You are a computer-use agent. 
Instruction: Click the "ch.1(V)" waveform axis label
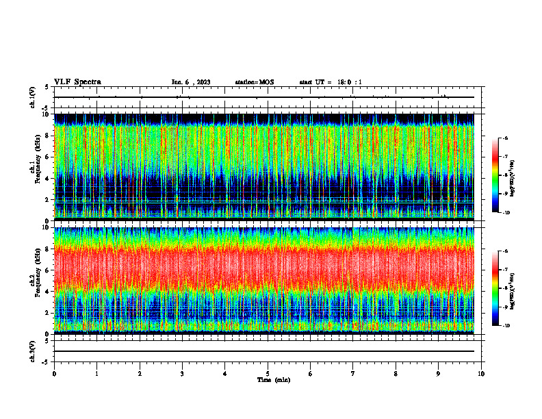pyautogui.click(x=33, y=97)
